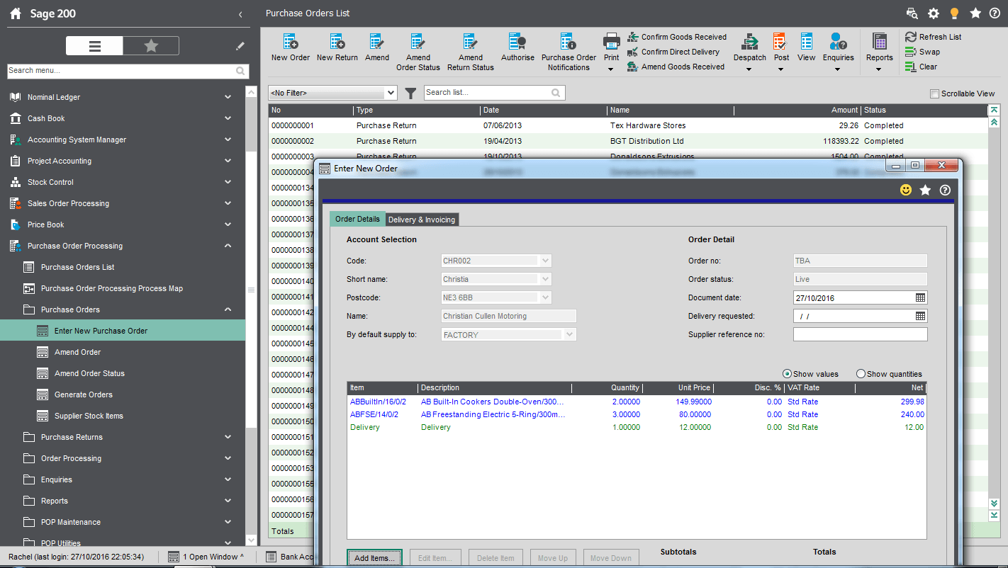
Task: Click the pencil edit menu icon
Action: 240,46
